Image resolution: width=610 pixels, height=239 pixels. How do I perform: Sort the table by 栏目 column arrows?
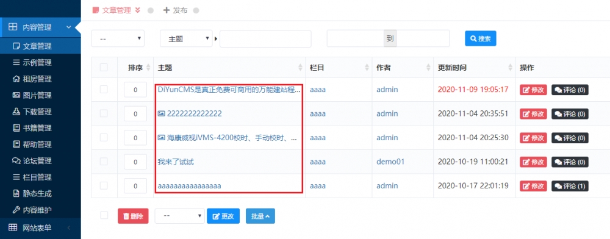click(367, 68)
